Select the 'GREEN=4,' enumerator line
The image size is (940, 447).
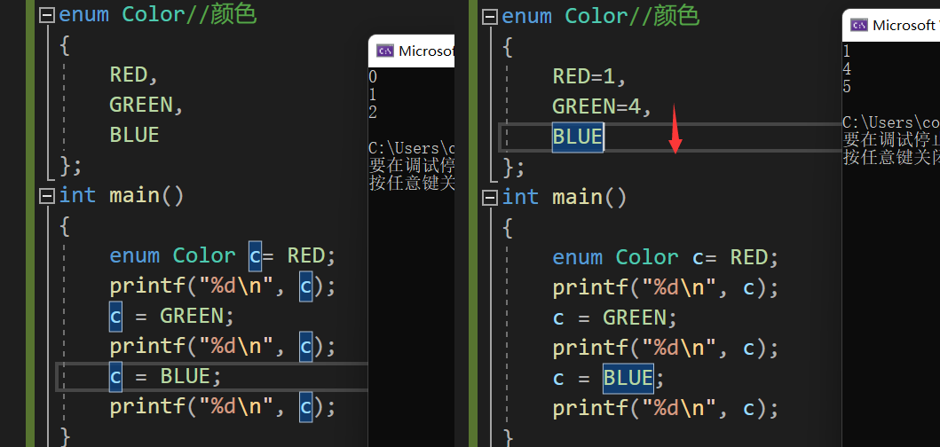point(602,106)
